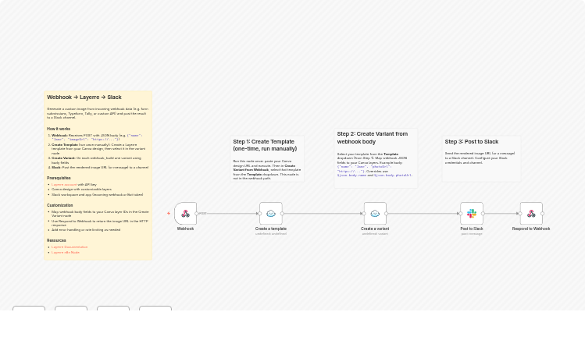Select the Webhook trigger node icon
Image resolution: width=585 pixels, height=351 pixels.
pos(185,214)
